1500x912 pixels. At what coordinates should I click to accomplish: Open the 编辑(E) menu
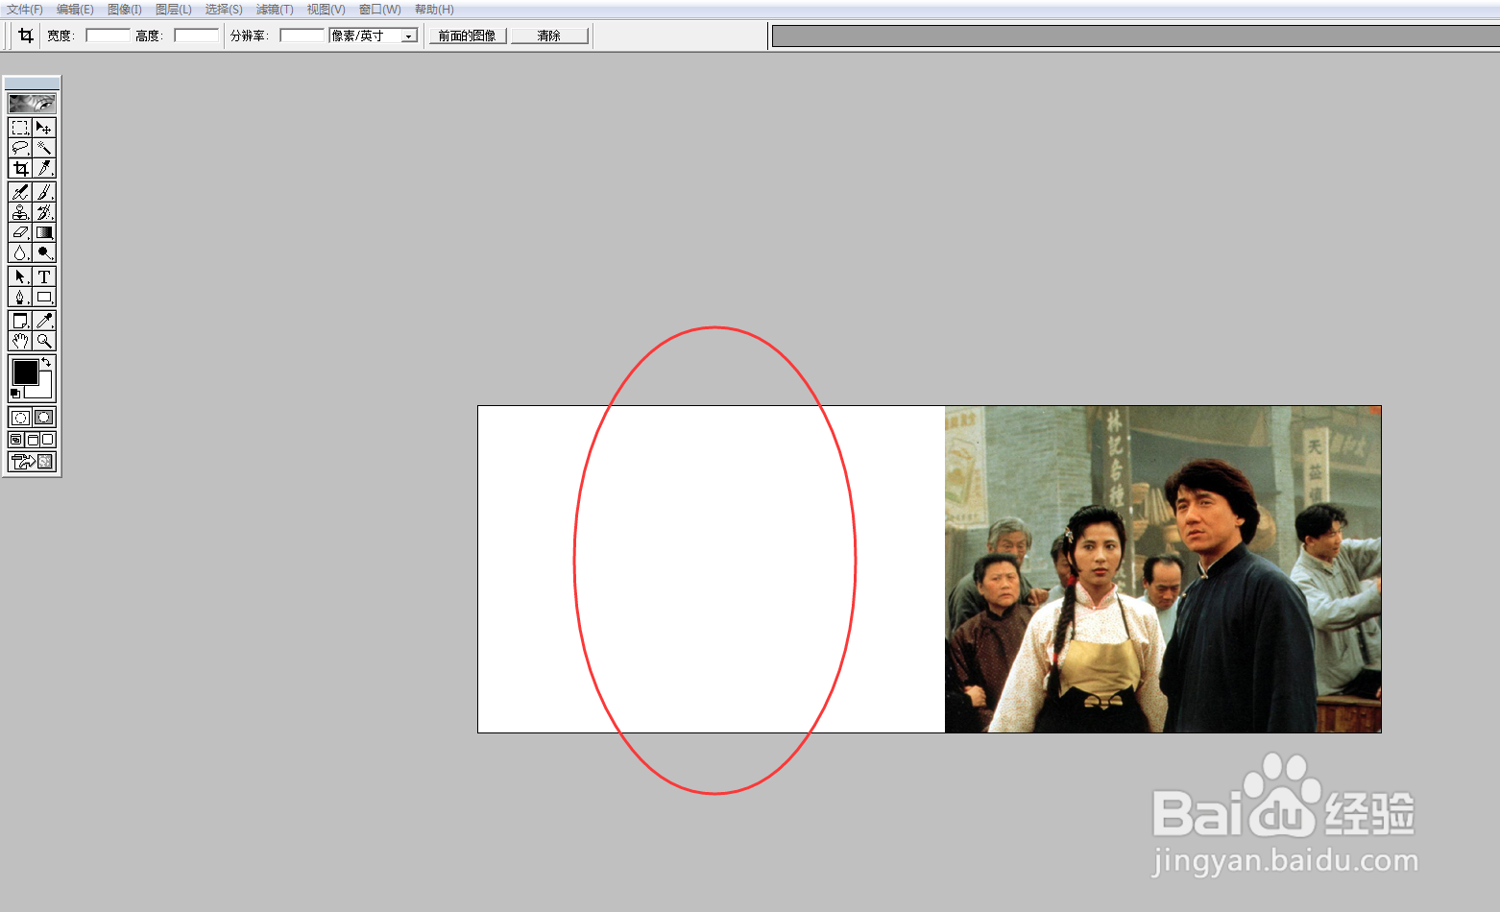[x=75, y=10]
